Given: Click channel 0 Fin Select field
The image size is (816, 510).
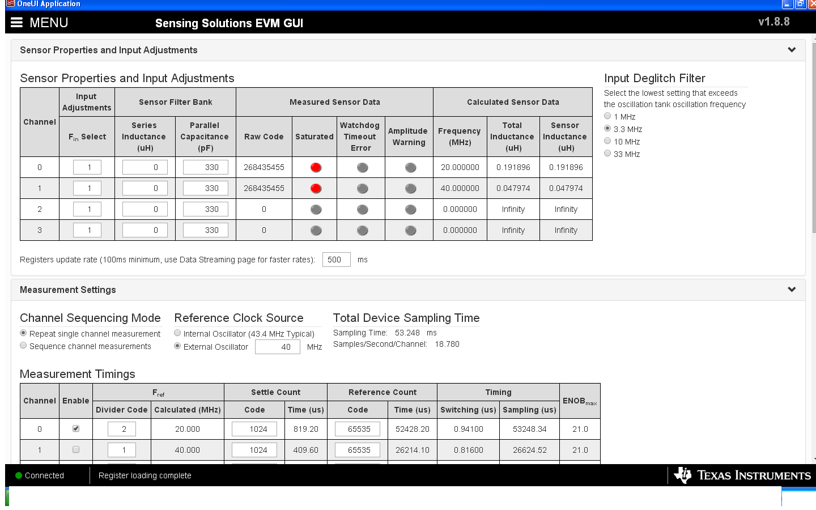Looking at the screenshot, I should pos(87,167).
